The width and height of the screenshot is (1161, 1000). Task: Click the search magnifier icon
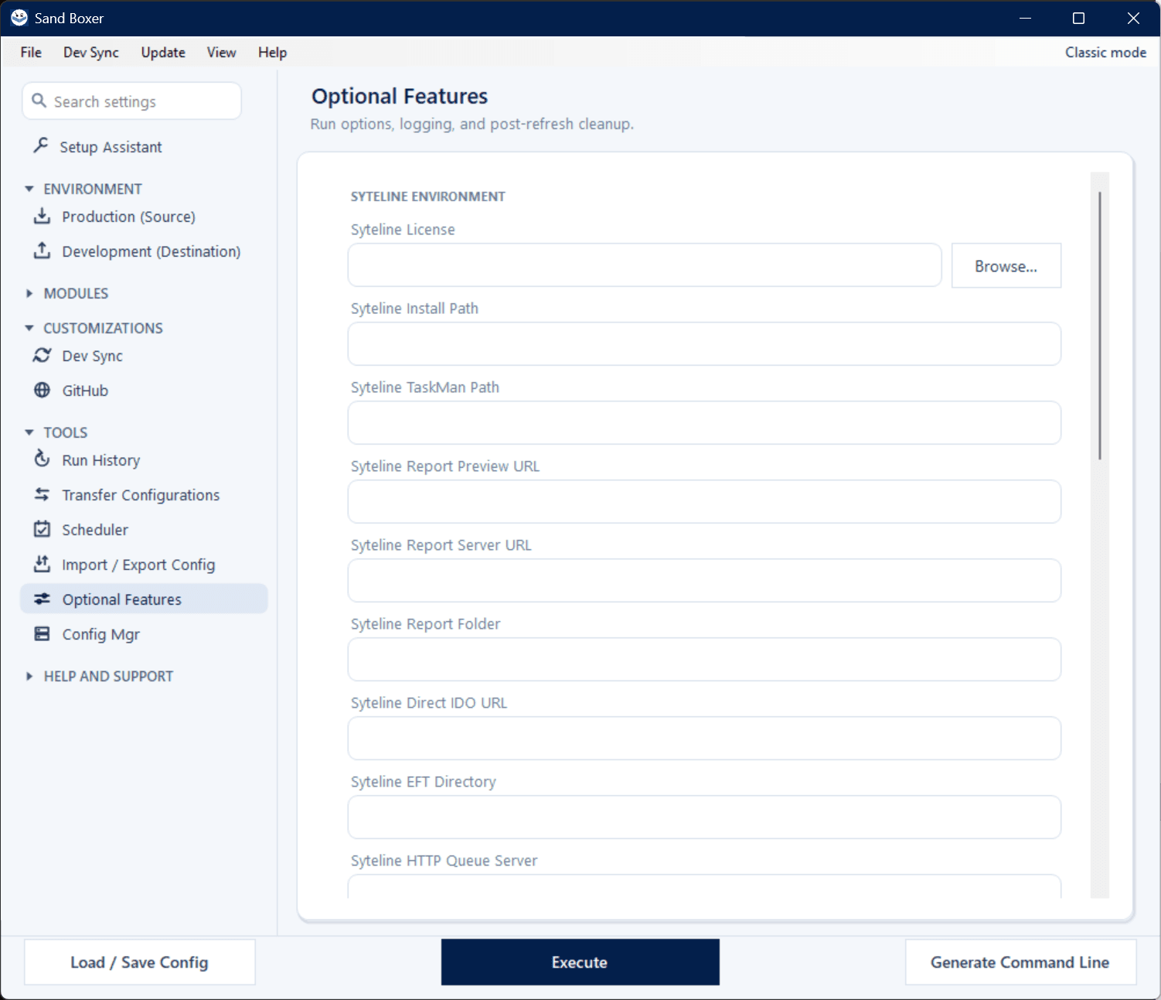(x=39, y=101)
